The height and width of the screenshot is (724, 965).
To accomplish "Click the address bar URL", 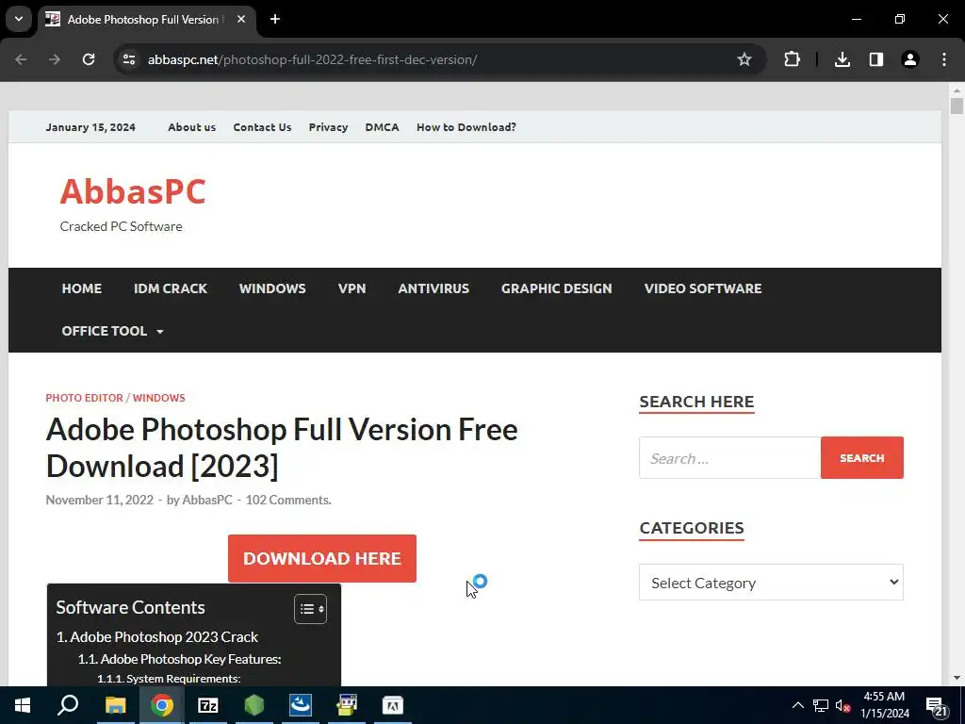I will [x=312, y=59].
